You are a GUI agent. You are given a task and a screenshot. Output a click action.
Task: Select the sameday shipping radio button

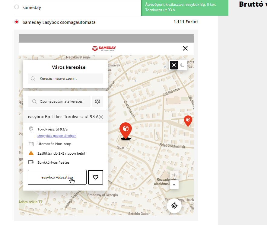click(17, 7)
